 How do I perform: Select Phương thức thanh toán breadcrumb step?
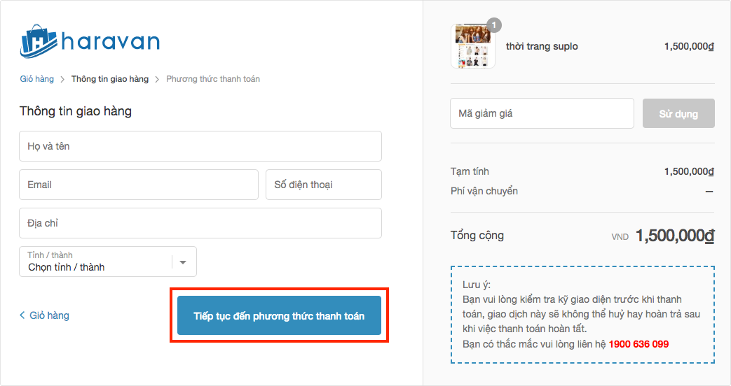point(213,79)
